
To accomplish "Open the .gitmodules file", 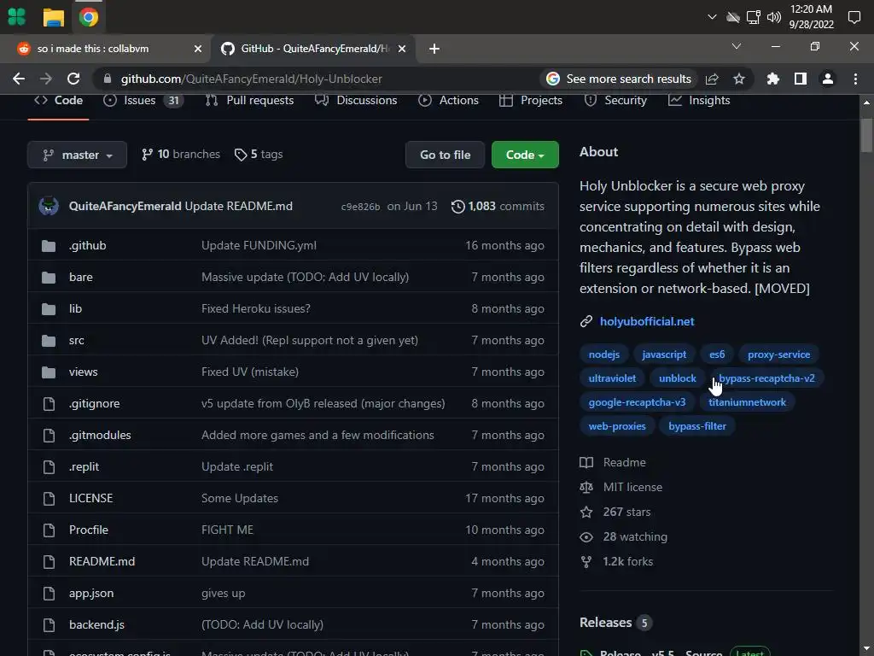I will pyautogui.click(x=100, y=435).
